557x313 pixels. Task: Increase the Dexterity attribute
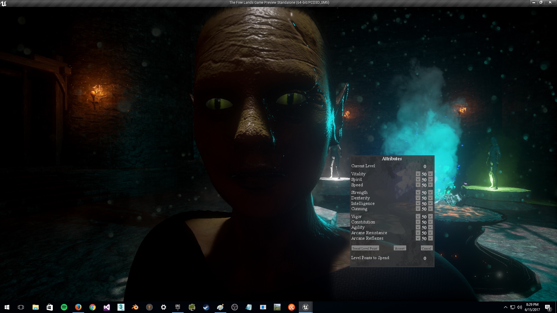coord(431,198)
